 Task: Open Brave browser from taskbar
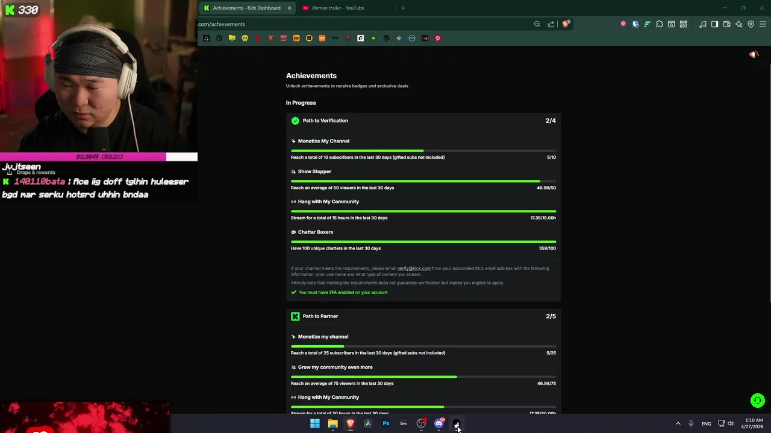[x=351, y=423]
